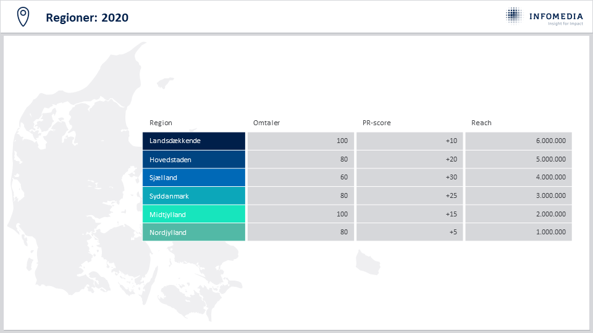The width and height of the screenshot is (593, 333).
Task: Click the Reach column header
Action: [x=481, y=123]
